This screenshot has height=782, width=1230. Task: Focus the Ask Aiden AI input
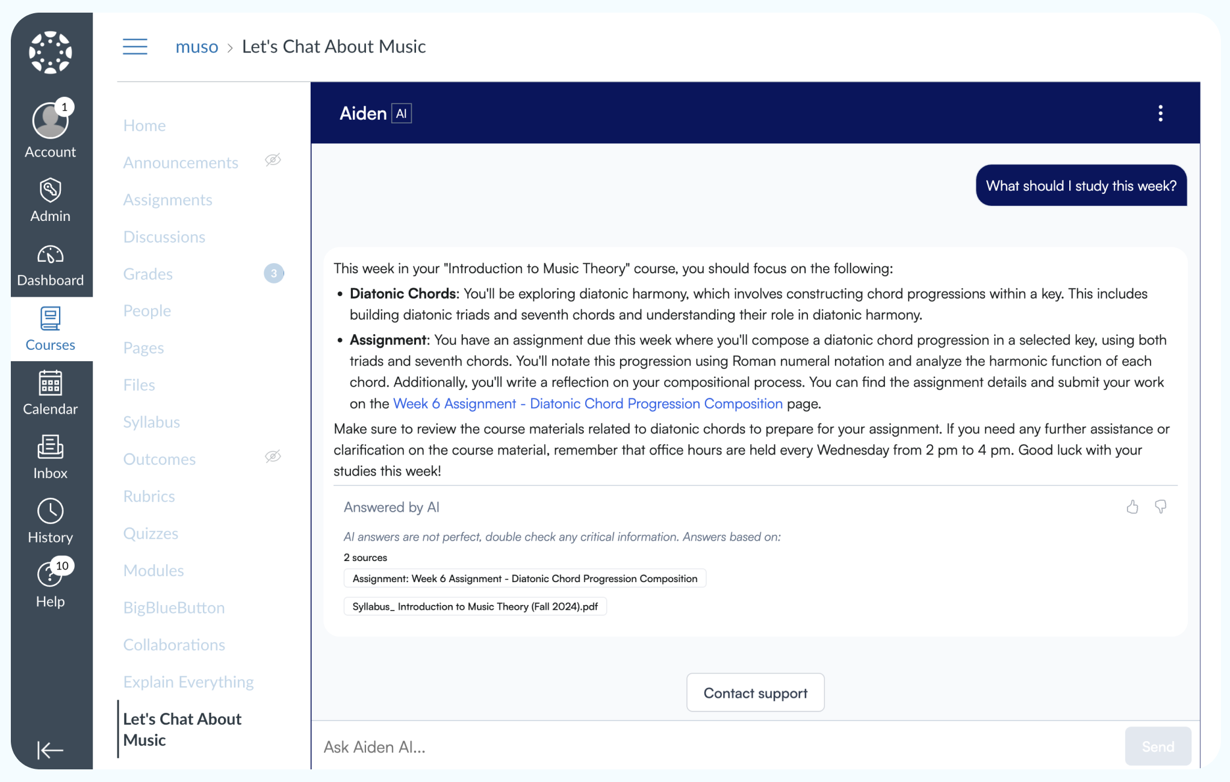[x=716, y=746]
